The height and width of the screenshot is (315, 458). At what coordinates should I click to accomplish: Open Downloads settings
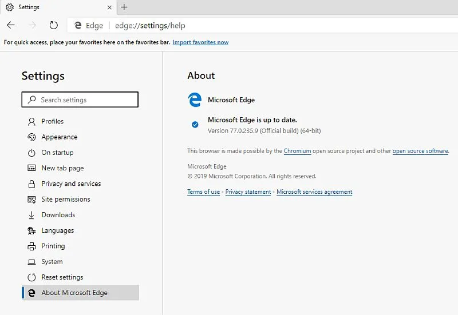[80, 215]
